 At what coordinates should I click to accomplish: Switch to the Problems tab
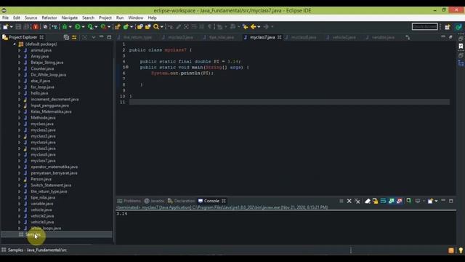(x=129, y=201)
